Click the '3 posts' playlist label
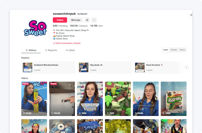This screenshot has width=202, height=133. pyautogui.click(x=93, y=70)
